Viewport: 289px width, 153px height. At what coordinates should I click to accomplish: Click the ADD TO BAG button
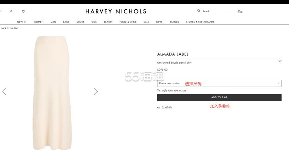[219, 98]
